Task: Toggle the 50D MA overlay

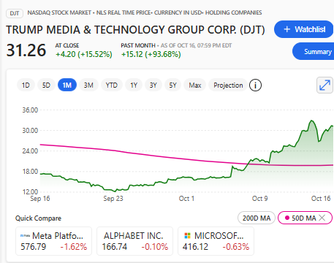Action: 305,218
